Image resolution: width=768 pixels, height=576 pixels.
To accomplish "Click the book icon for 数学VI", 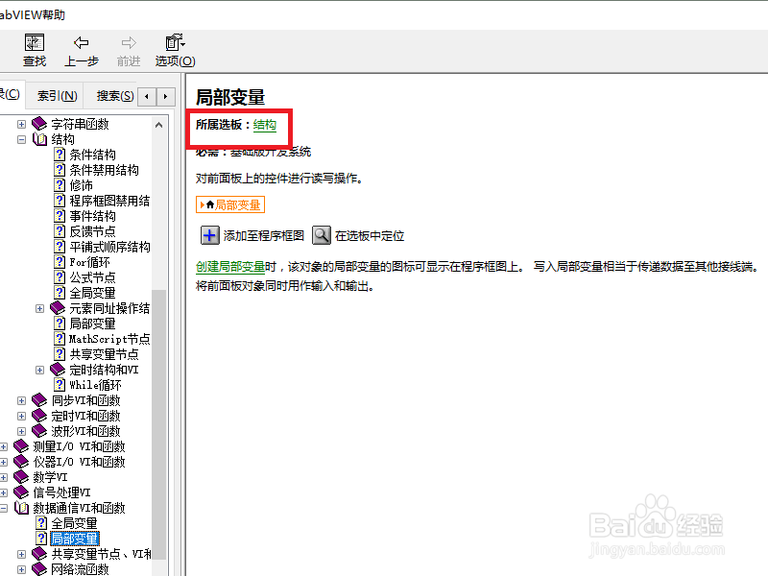I will coord(21,477).
